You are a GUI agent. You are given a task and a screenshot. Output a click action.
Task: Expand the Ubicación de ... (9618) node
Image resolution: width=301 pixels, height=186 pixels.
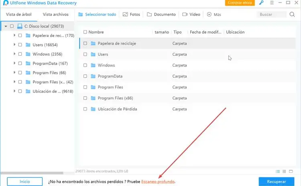tap(14, 91)
